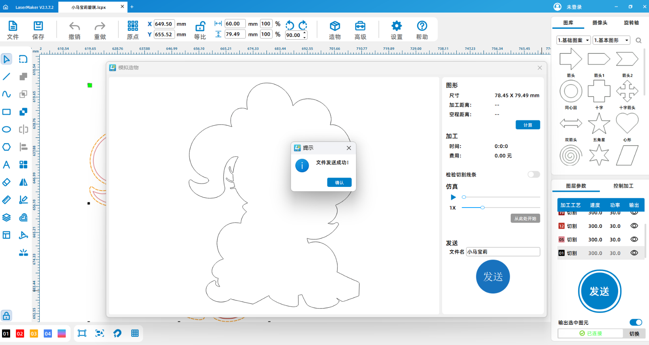649x345 pixels.
Task: Click the 计算 button
Action: tap(528, 125)
